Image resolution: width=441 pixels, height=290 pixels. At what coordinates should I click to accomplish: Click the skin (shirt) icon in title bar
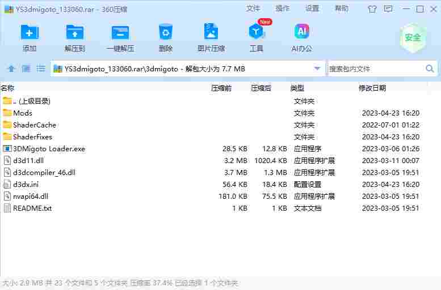[372, 9]
